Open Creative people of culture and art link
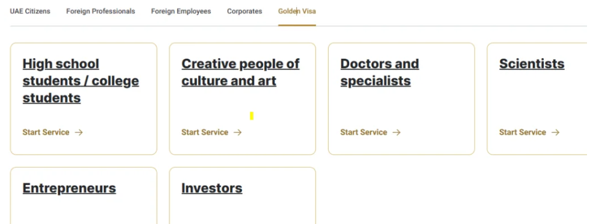 tap(240, 72)
